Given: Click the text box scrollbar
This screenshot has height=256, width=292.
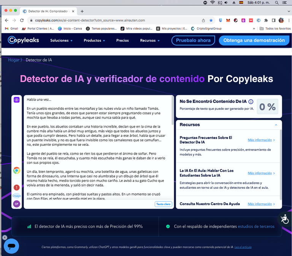Looking at the screenshot, I should (x=173, y=111).
